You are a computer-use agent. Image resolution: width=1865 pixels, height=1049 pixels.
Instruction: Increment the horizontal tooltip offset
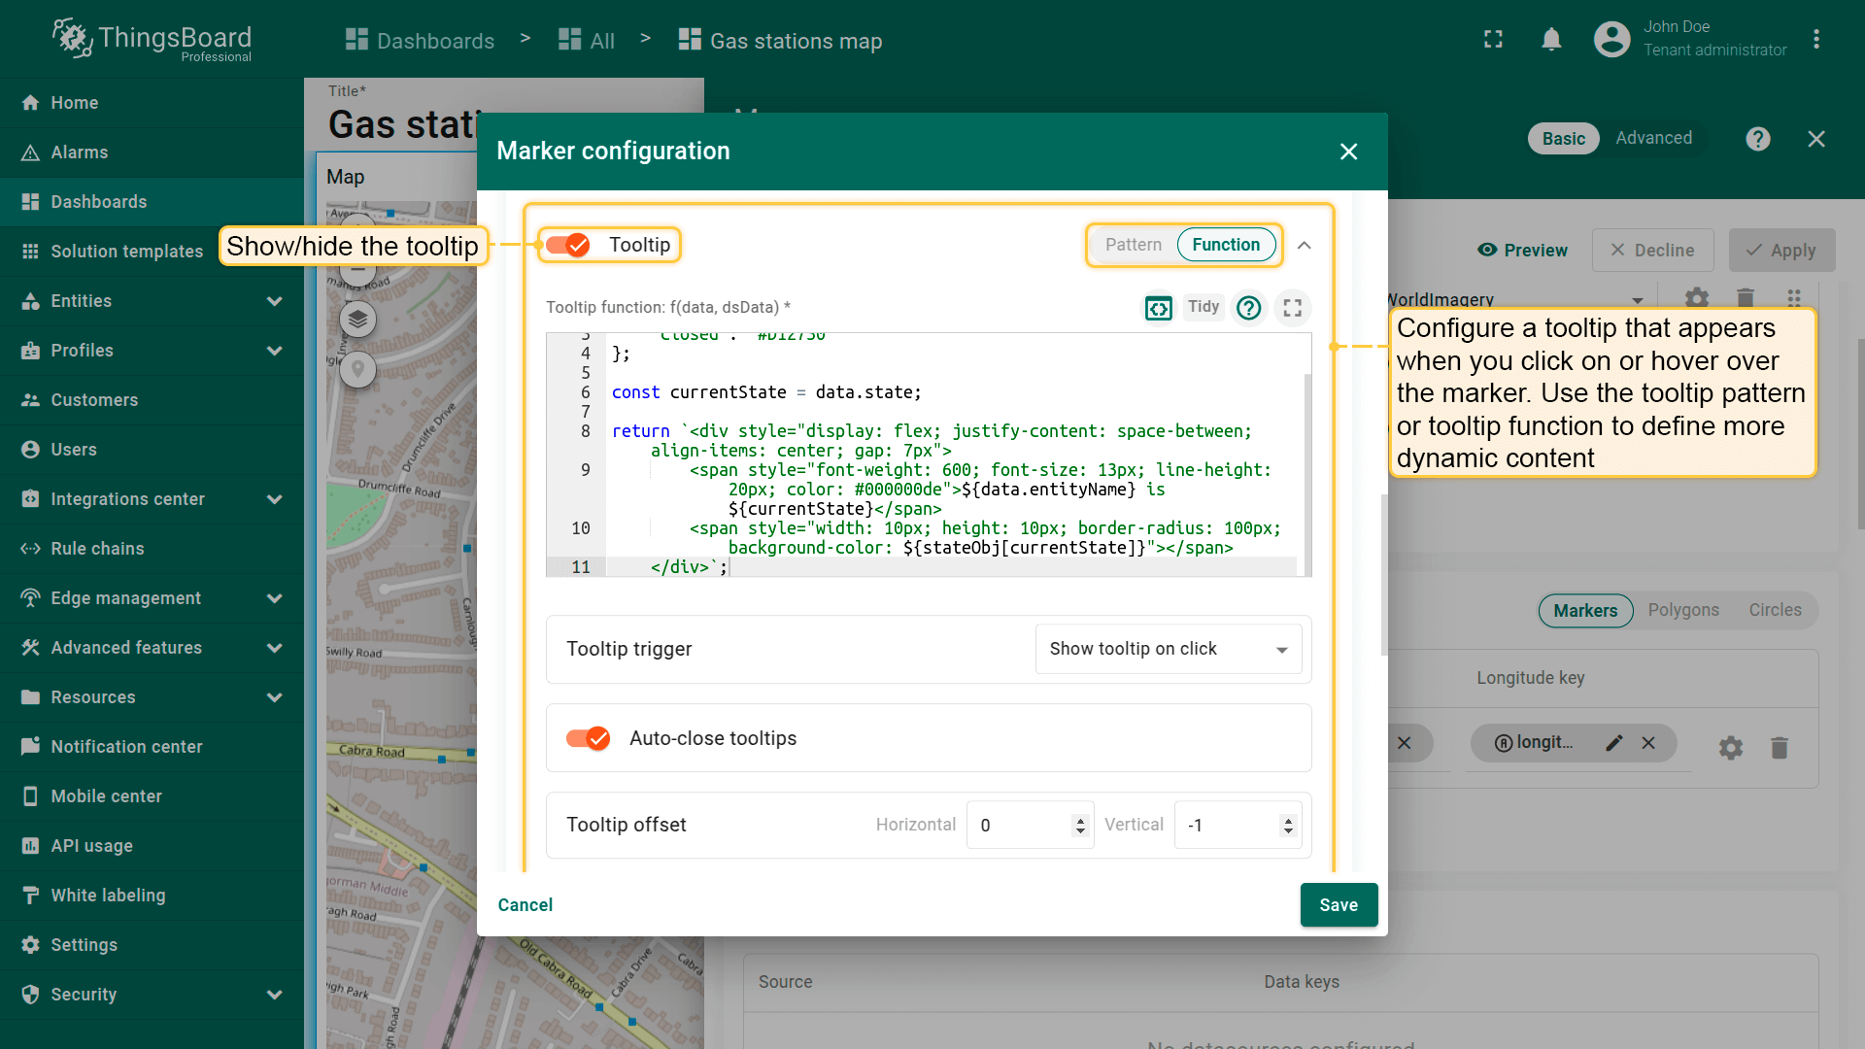(1080, 820)
